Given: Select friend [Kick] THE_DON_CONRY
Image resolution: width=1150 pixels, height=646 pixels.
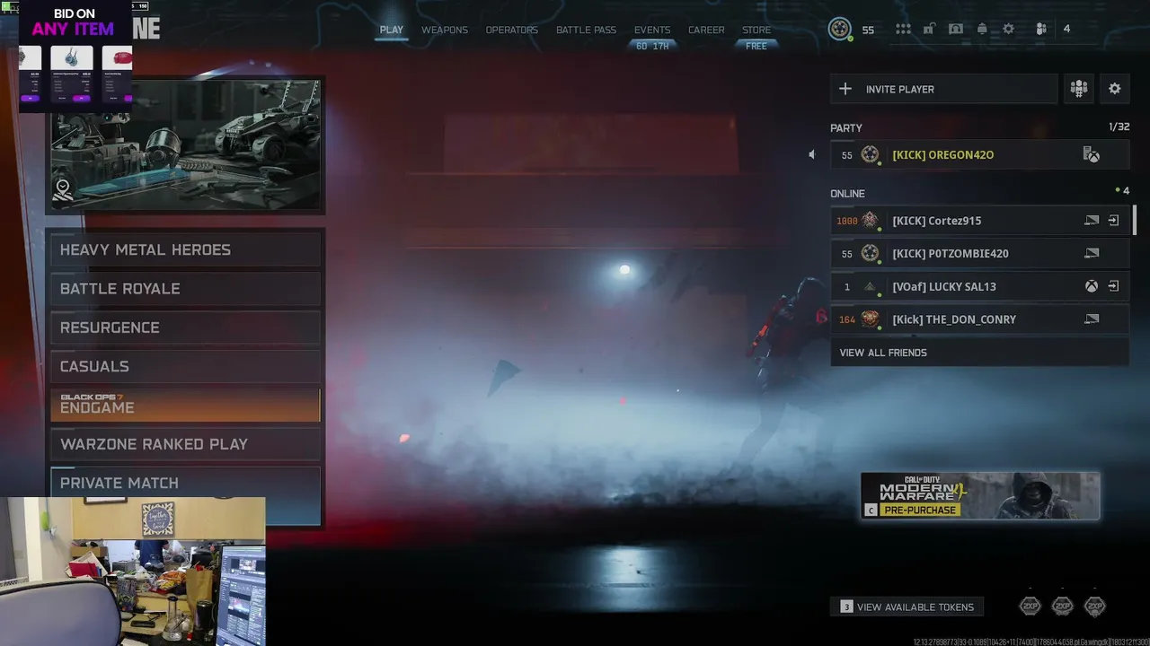Looking at the screenshot, I should (x=979, y=319).
